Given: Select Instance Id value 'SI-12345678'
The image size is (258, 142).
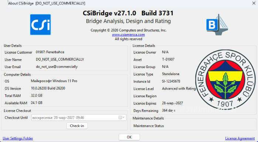Looking at the screenshot, I should (x=171, y=81).
